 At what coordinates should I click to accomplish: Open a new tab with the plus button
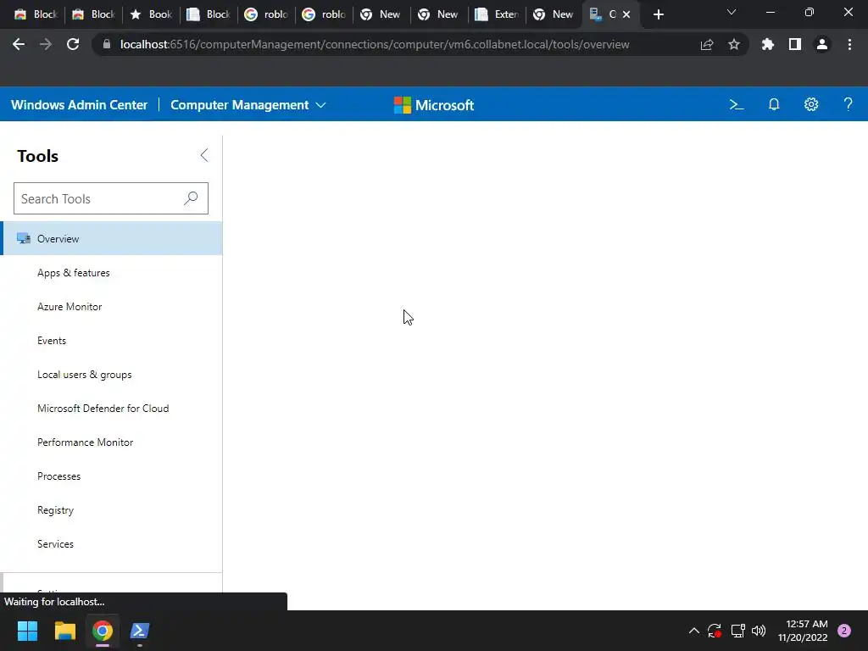(x=658, y=14)
